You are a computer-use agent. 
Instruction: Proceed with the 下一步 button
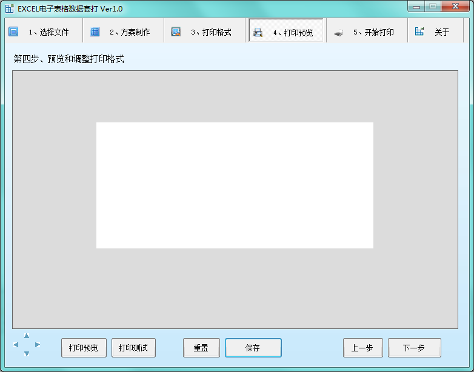[x=415, y=348]
